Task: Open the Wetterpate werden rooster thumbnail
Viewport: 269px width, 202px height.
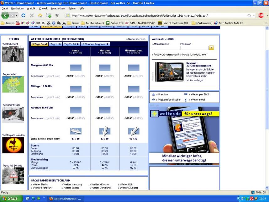Action: click(x=13, y=145)
